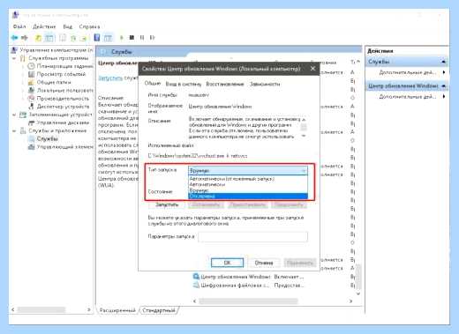Click the services list vertical scrollbar
The image size is (459, 334).
358,276
